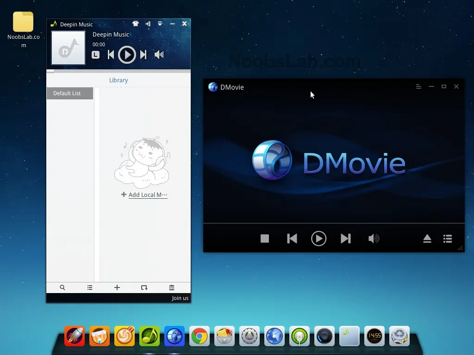Mute the Deepin Music volume
This screenshot has width=474, height=355.
click(159, 55)
